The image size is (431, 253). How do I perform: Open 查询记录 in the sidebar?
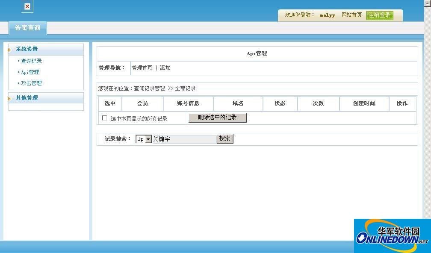(x=32, y=61)
